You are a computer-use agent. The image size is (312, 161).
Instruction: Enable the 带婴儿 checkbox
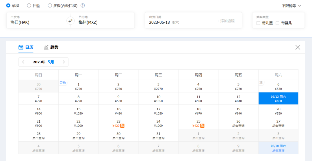277,23
